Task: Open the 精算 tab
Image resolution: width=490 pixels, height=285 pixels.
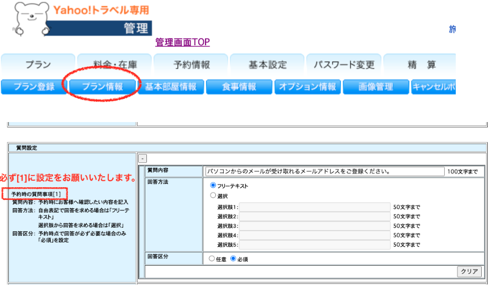Action: coord(419,65)
